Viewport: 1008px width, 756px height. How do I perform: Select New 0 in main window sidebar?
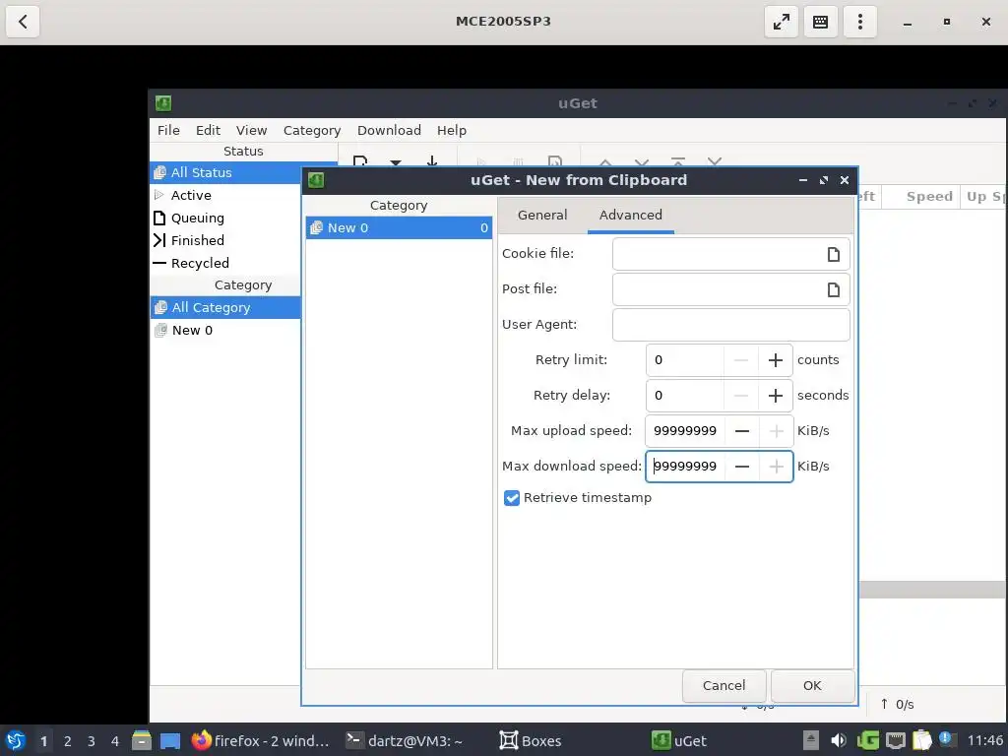(x=225, y=330)
